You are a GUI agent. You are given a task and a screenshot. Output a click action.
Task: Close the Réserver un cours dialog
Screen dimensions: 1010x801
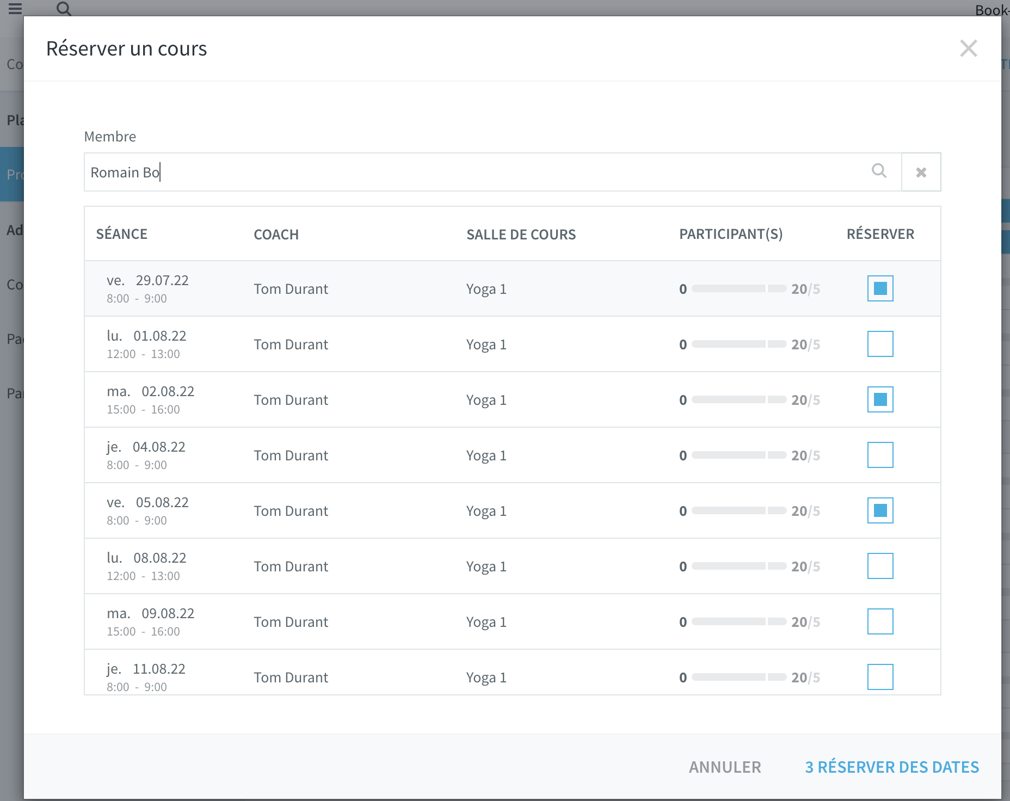(x=969, y=48)
